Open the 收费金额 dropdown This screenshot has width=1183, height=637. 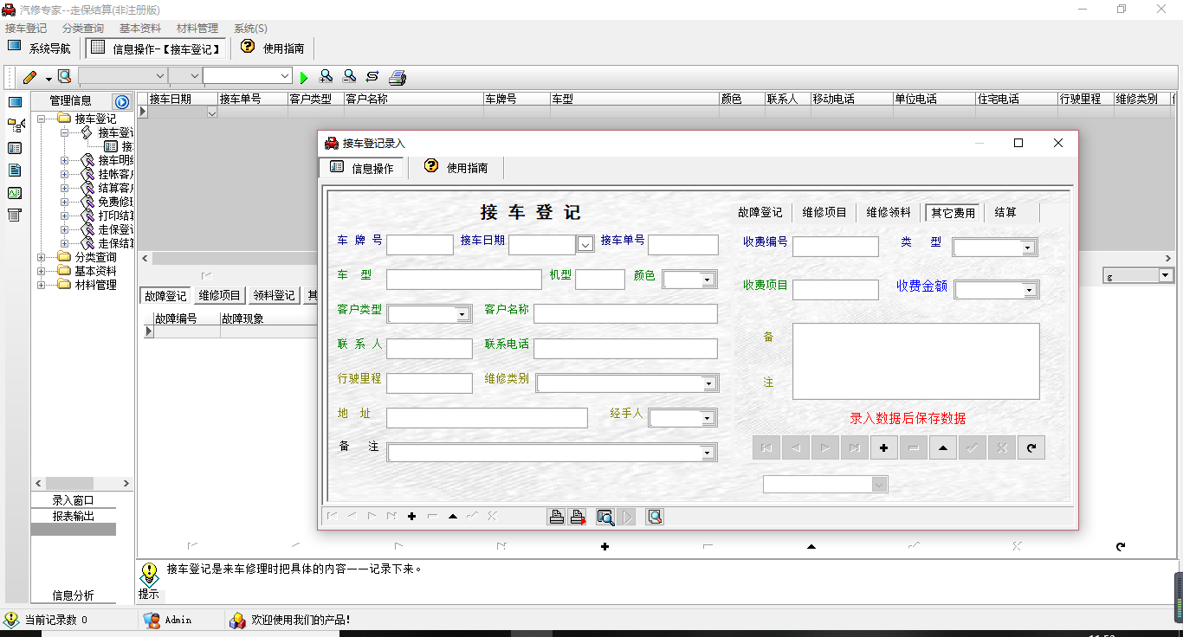click(x=1028, y=290)
